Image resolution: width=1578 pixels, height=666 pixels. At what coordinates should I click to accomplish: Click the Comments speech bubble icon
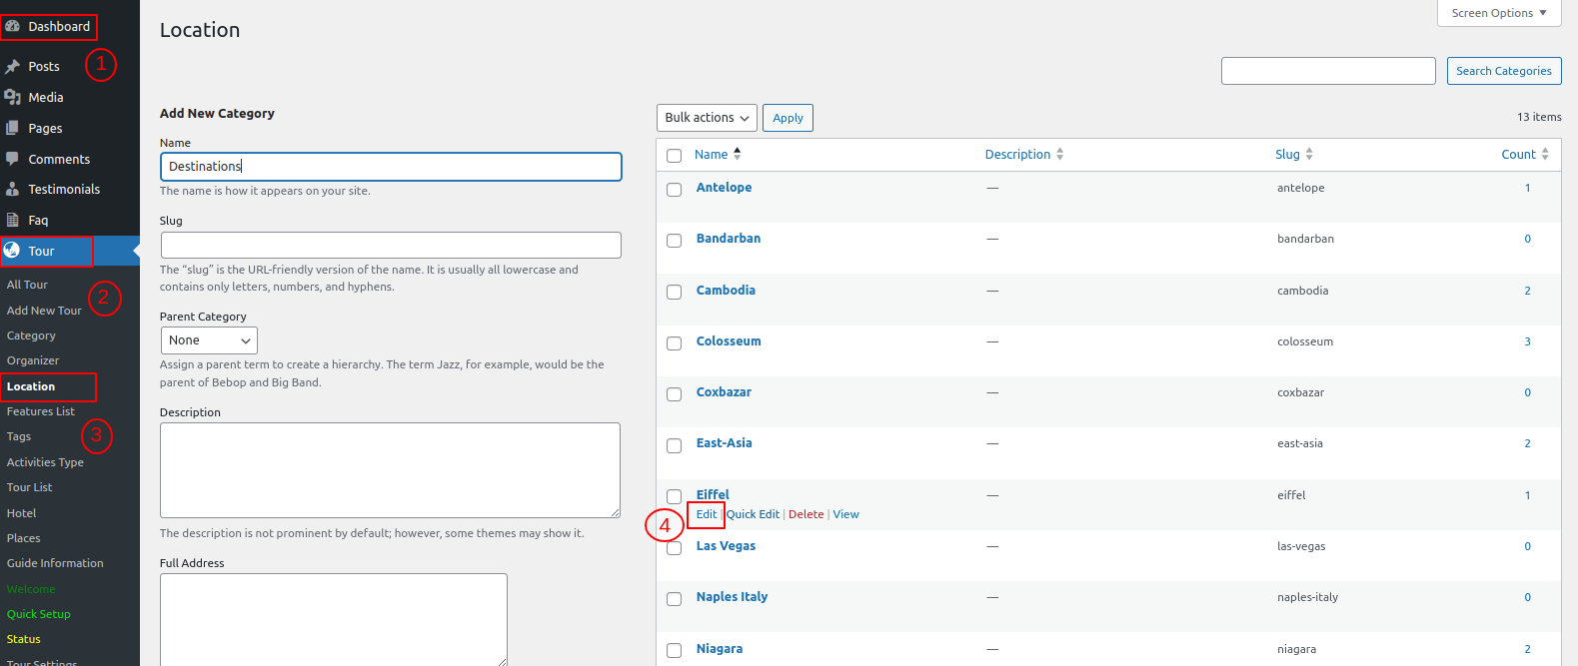[x=13, y=159]
